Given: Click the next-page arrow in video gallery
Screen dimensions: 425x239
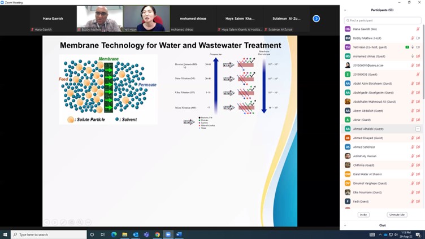Looking at the screenshot, I should click(316, 19).
